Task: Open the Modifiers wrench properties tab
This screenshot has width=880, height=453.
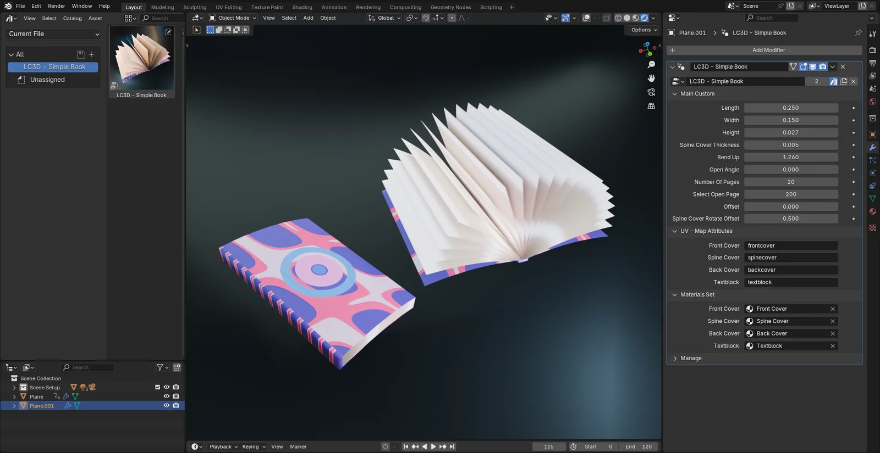Action: pyautogui.click(x=872, y=148)
